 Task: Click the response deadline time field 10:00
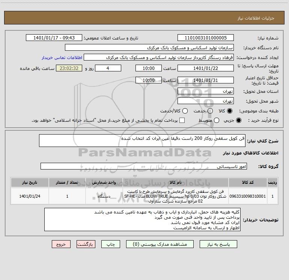pyautogui.click(x=149, y=68)
